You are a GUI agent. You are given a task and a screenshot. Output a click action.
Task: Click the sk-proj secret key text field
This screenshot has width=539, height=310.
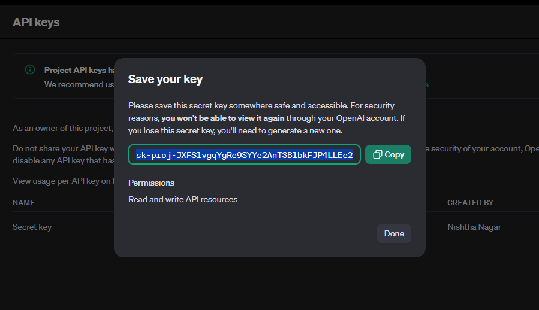coord(244,154)
